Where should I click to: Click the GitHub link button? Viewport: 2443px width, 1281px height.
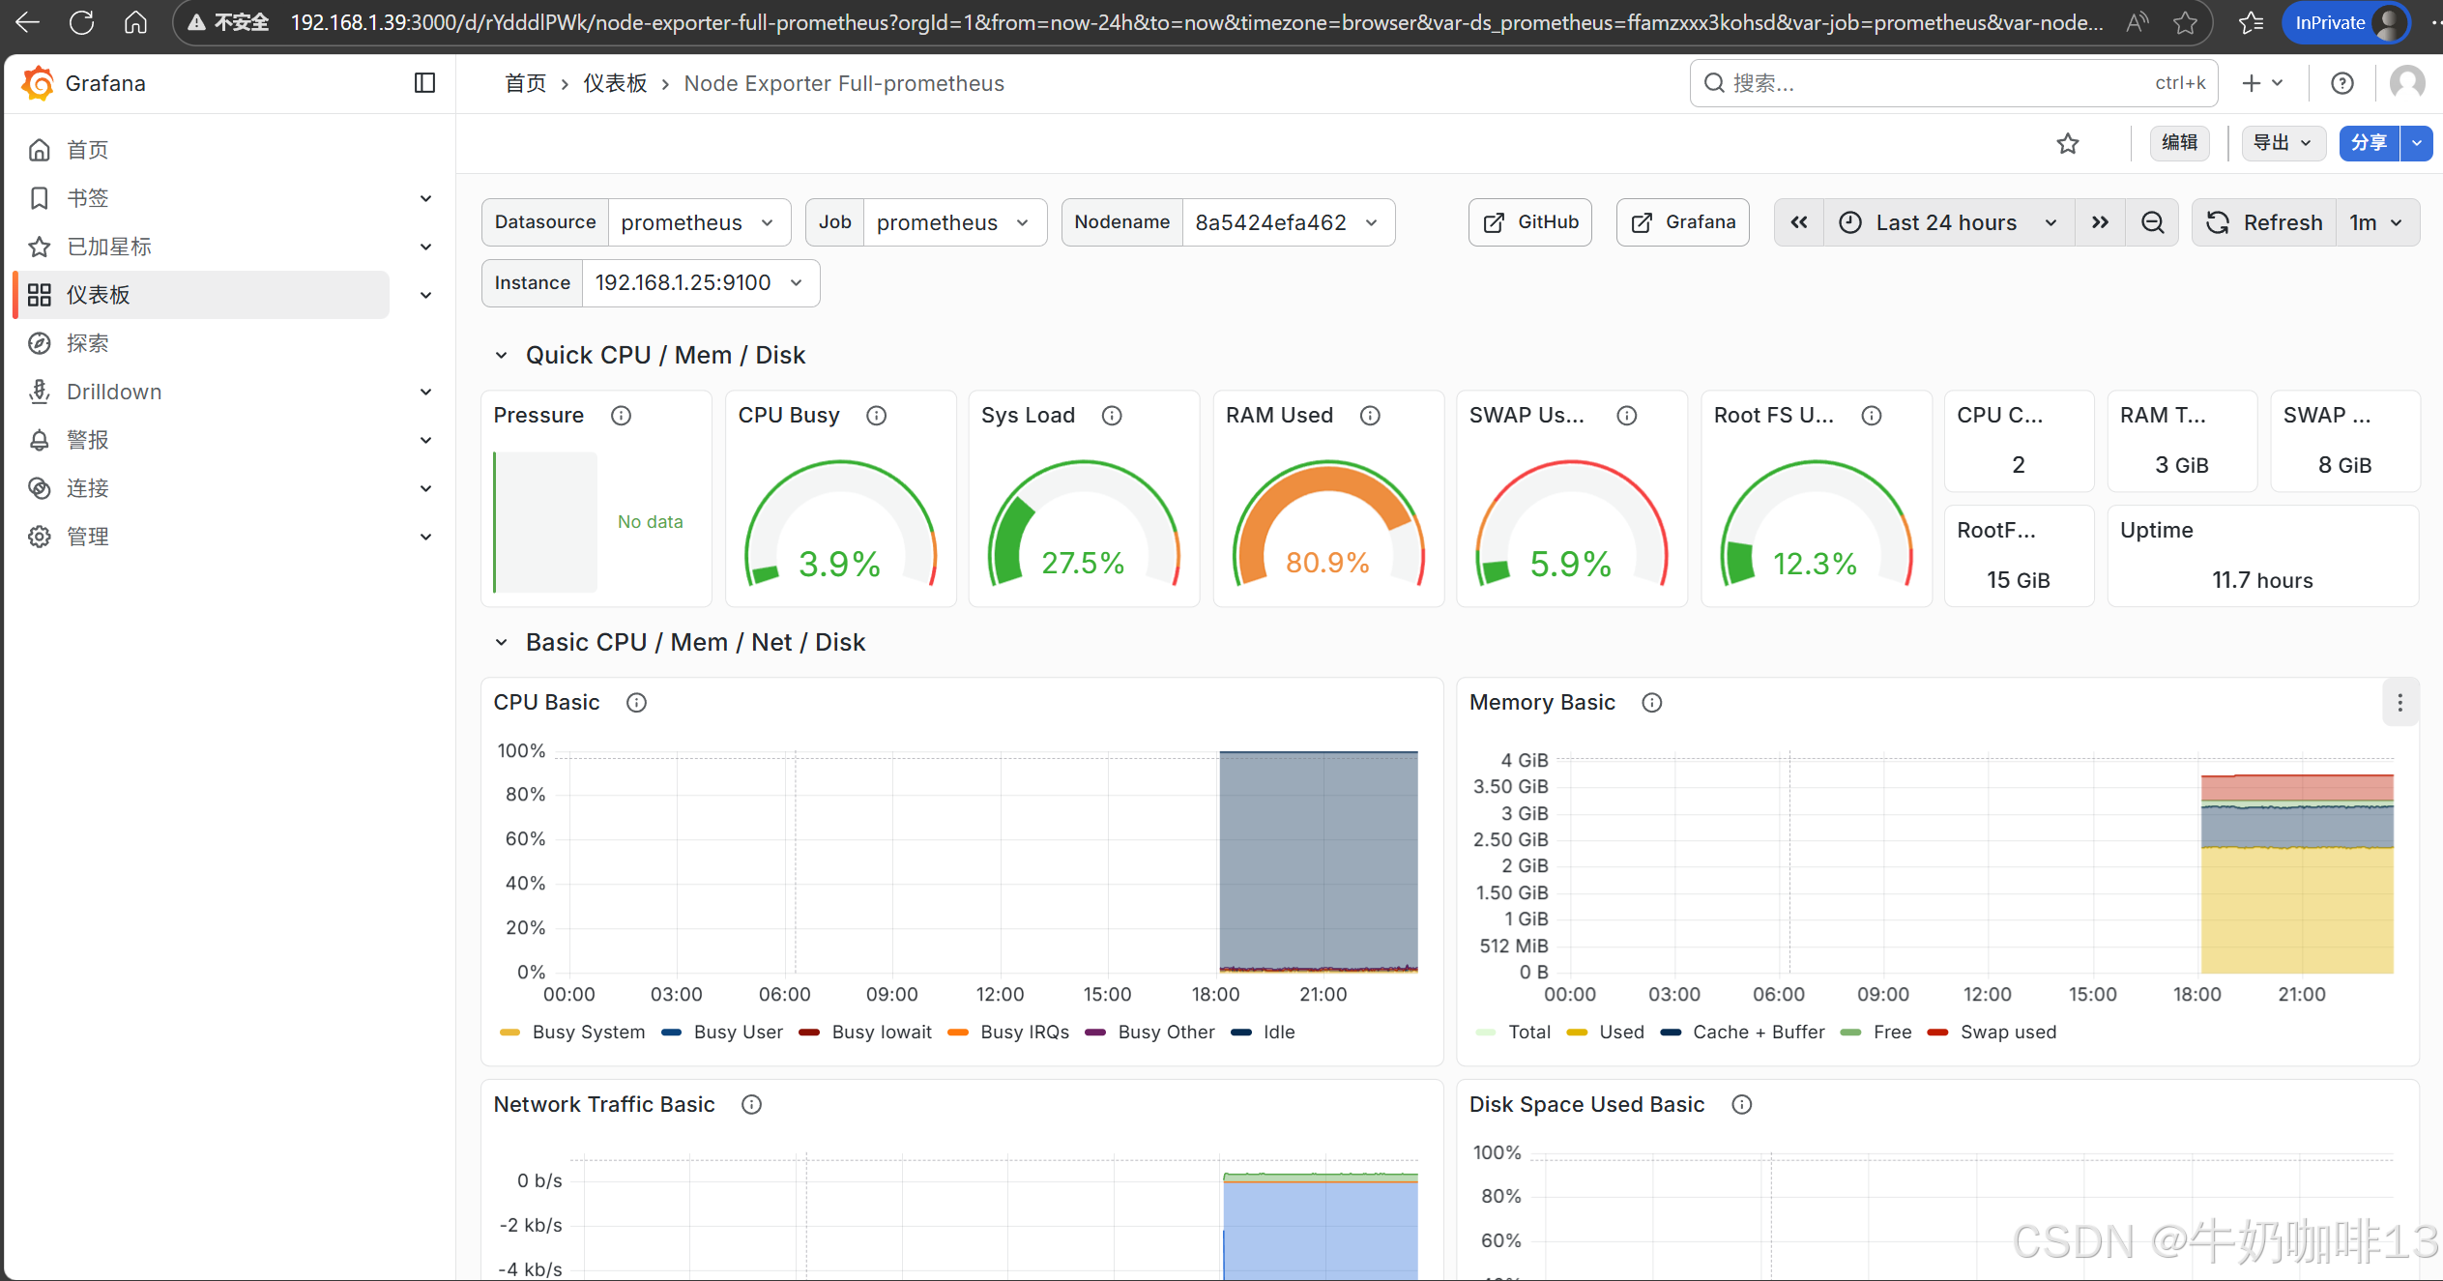point(1529,223)
